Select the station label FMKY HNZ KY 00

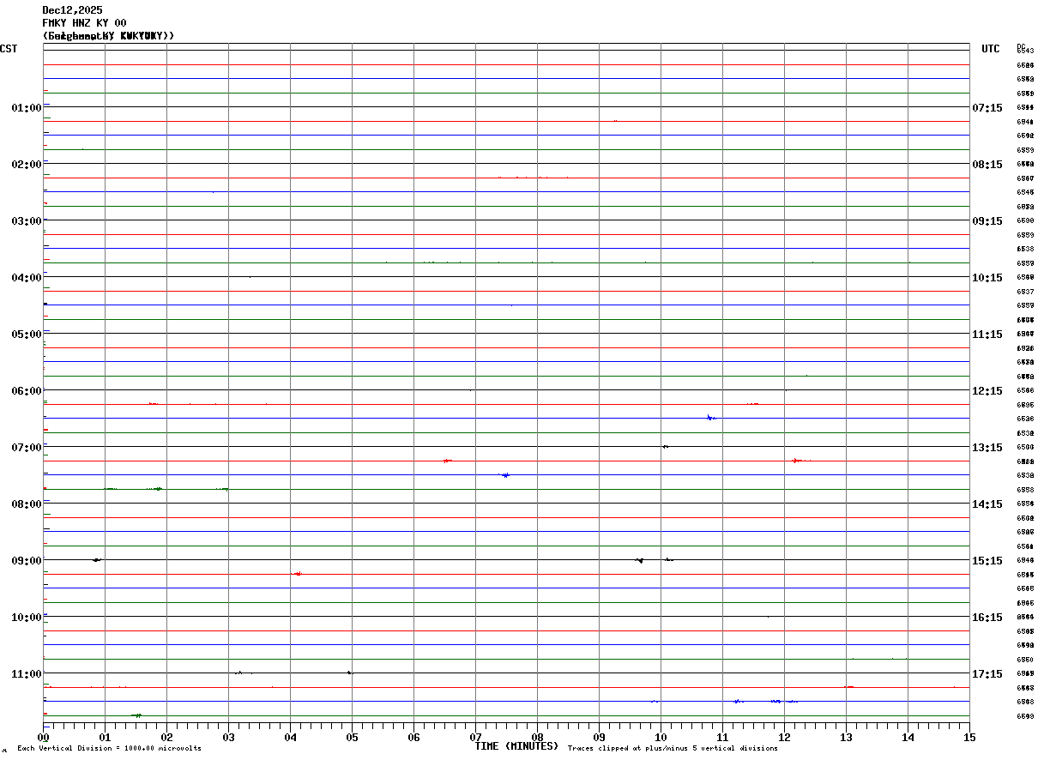[84, 23]
